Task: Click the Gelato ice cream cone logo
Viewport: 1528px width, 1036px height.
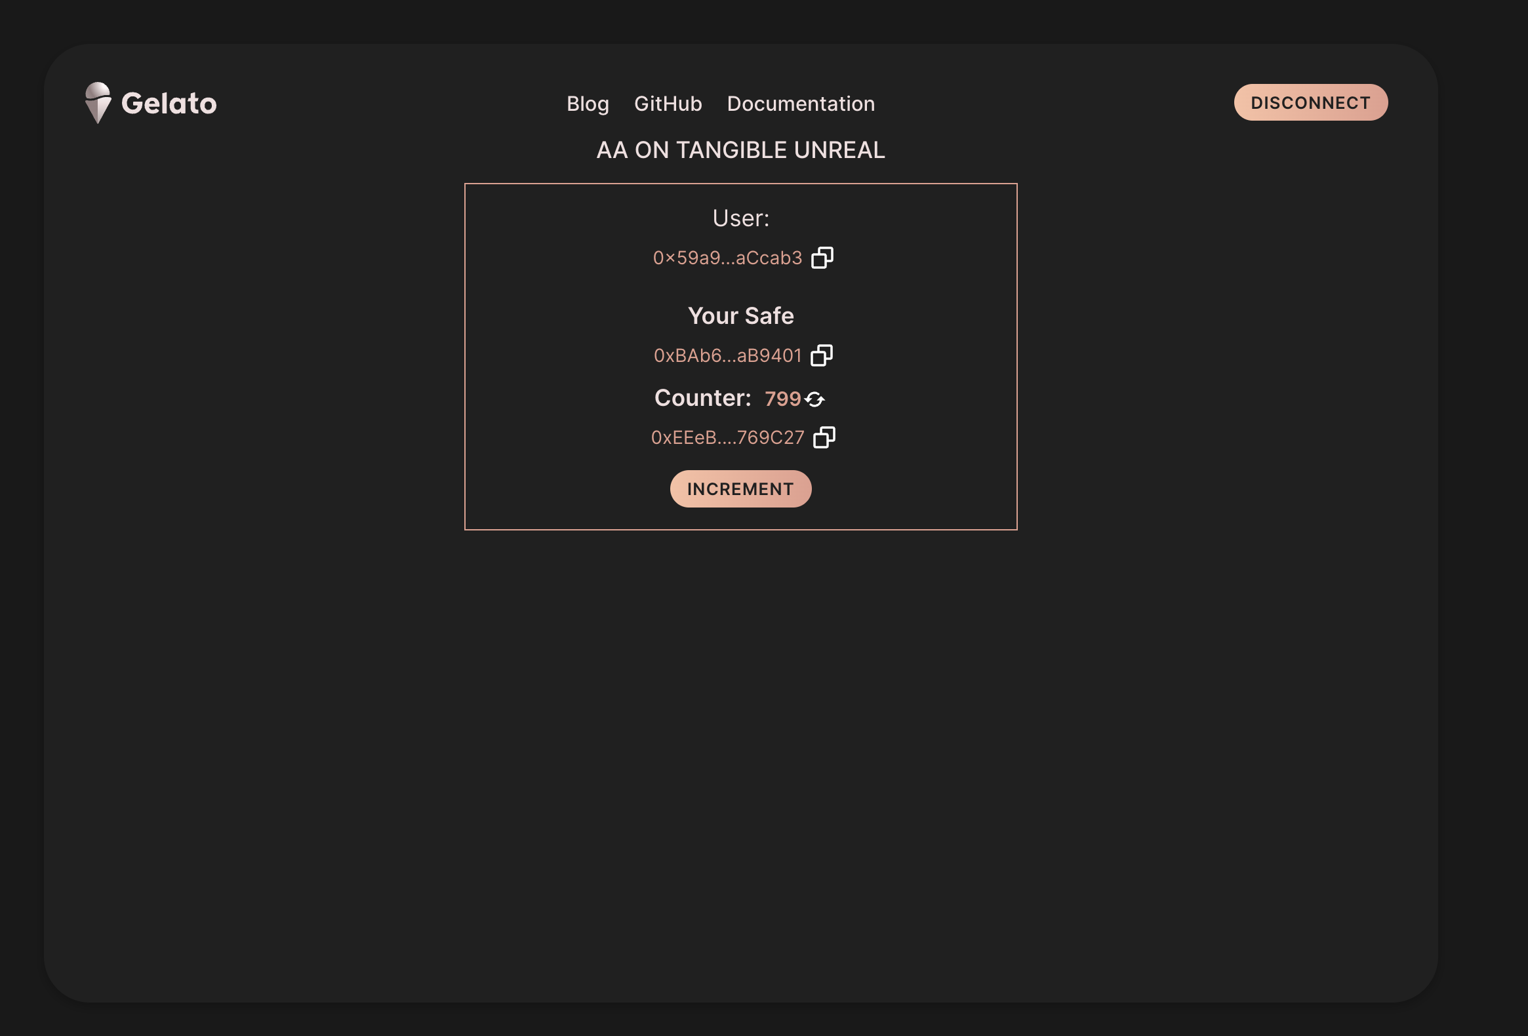Action: coord(98,102)
